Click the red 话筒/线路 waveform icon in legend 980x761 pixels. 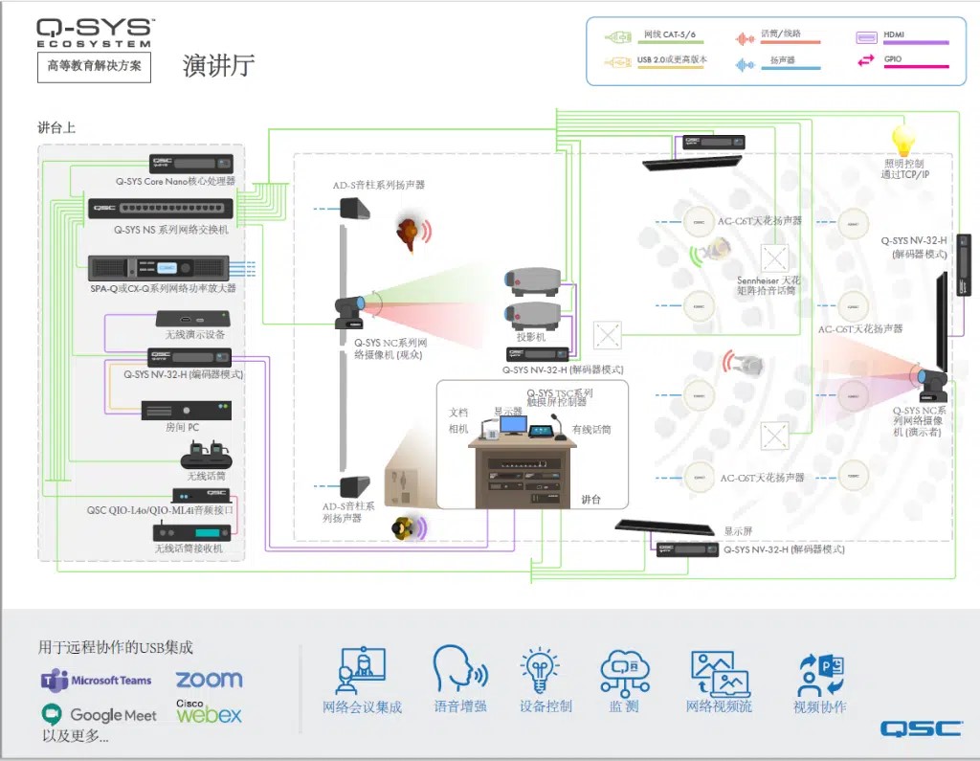pyautogui.click(x=745, y=39)
